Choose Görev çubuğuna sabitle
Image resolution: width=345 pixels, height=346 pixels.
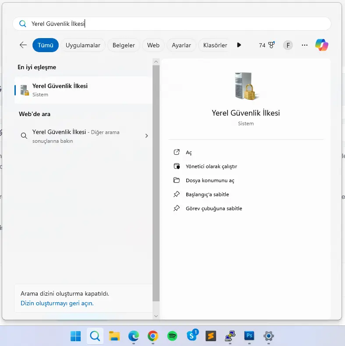(x=214, y=208)
